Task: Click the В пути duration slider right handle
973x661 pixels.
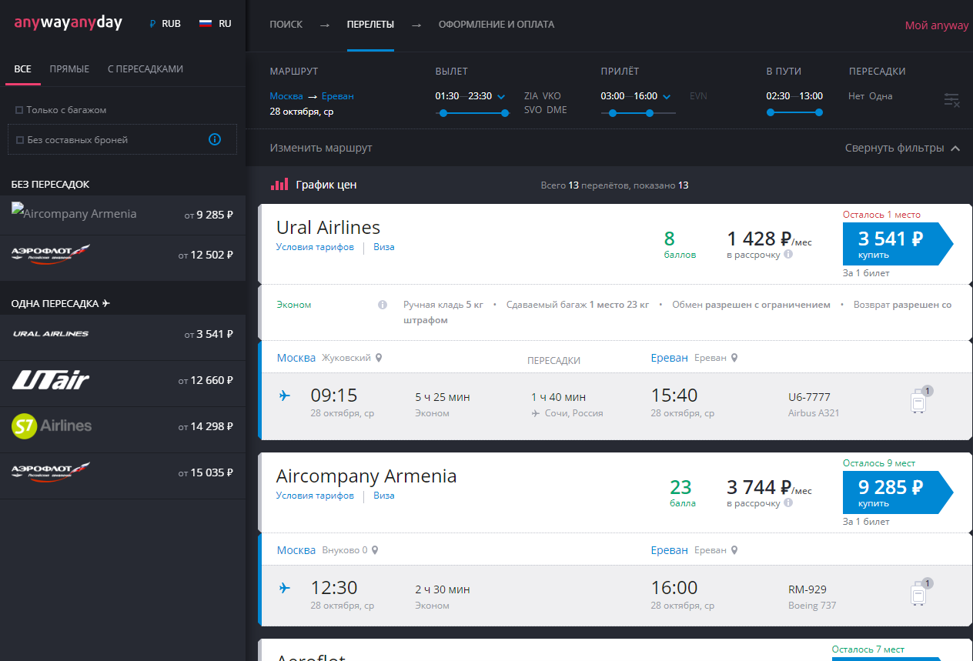Action: tap(819, 112)
